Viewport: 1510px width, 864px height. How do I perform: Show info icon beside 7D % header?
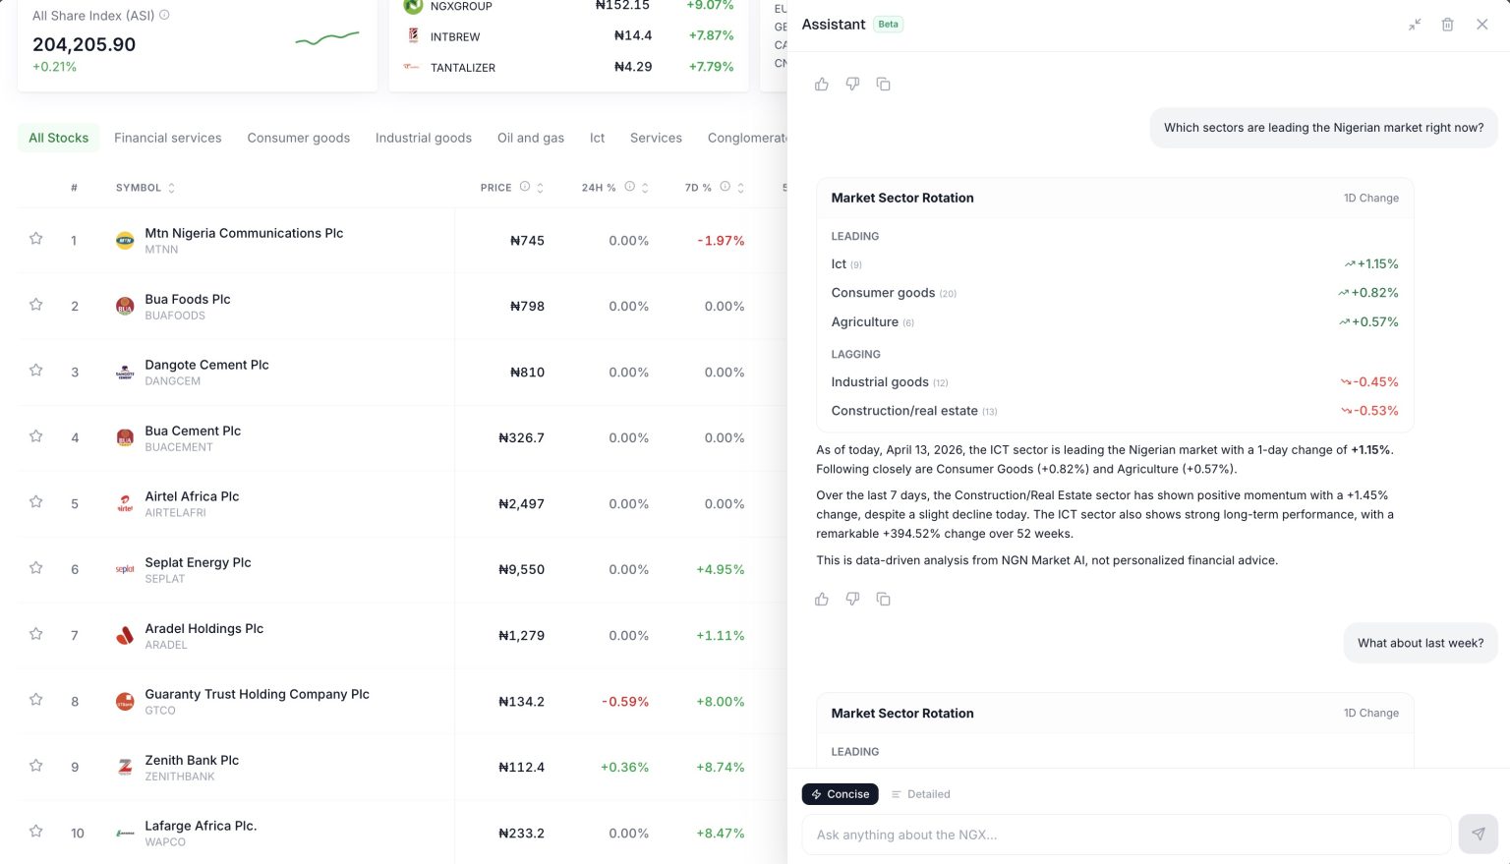(726, 187)
